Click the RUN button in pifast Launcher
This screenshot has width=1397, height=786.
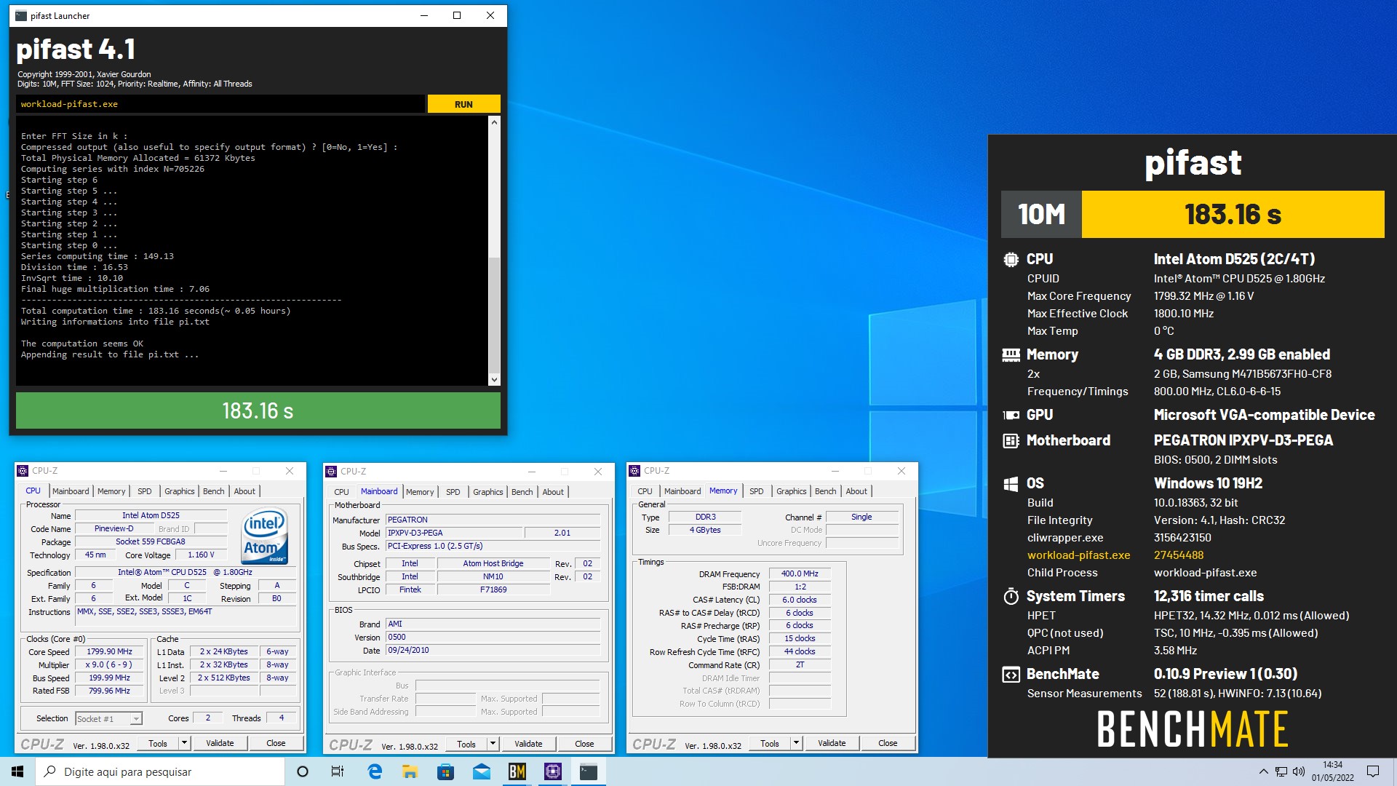click(463, 104)
